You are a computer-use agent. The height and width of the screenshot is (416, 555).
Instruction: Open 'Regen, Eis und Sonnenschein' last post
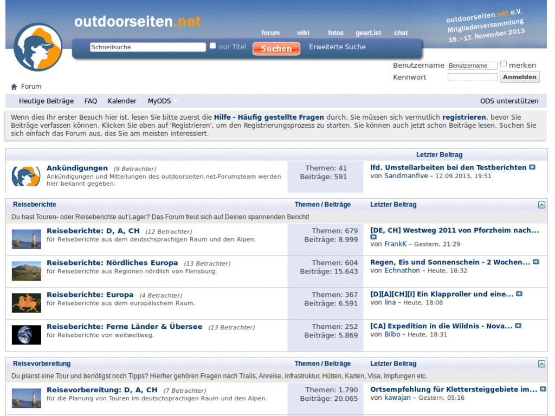[450, 262]
